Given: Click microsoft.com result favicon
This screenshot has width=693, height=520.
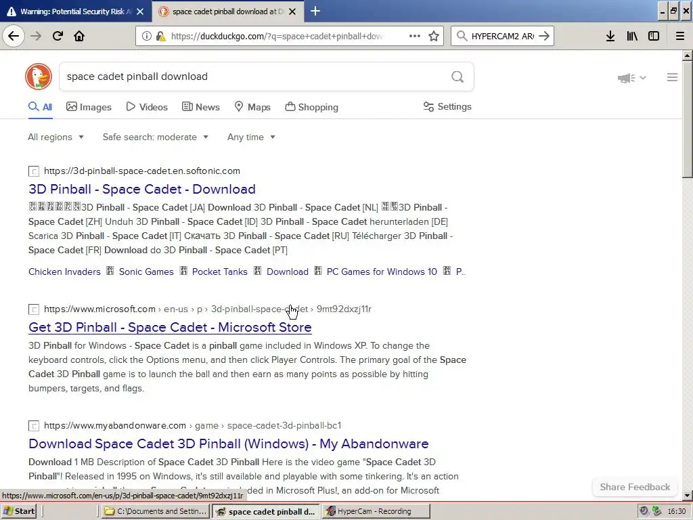Looking at the screenshot, I should click(34, 309).
